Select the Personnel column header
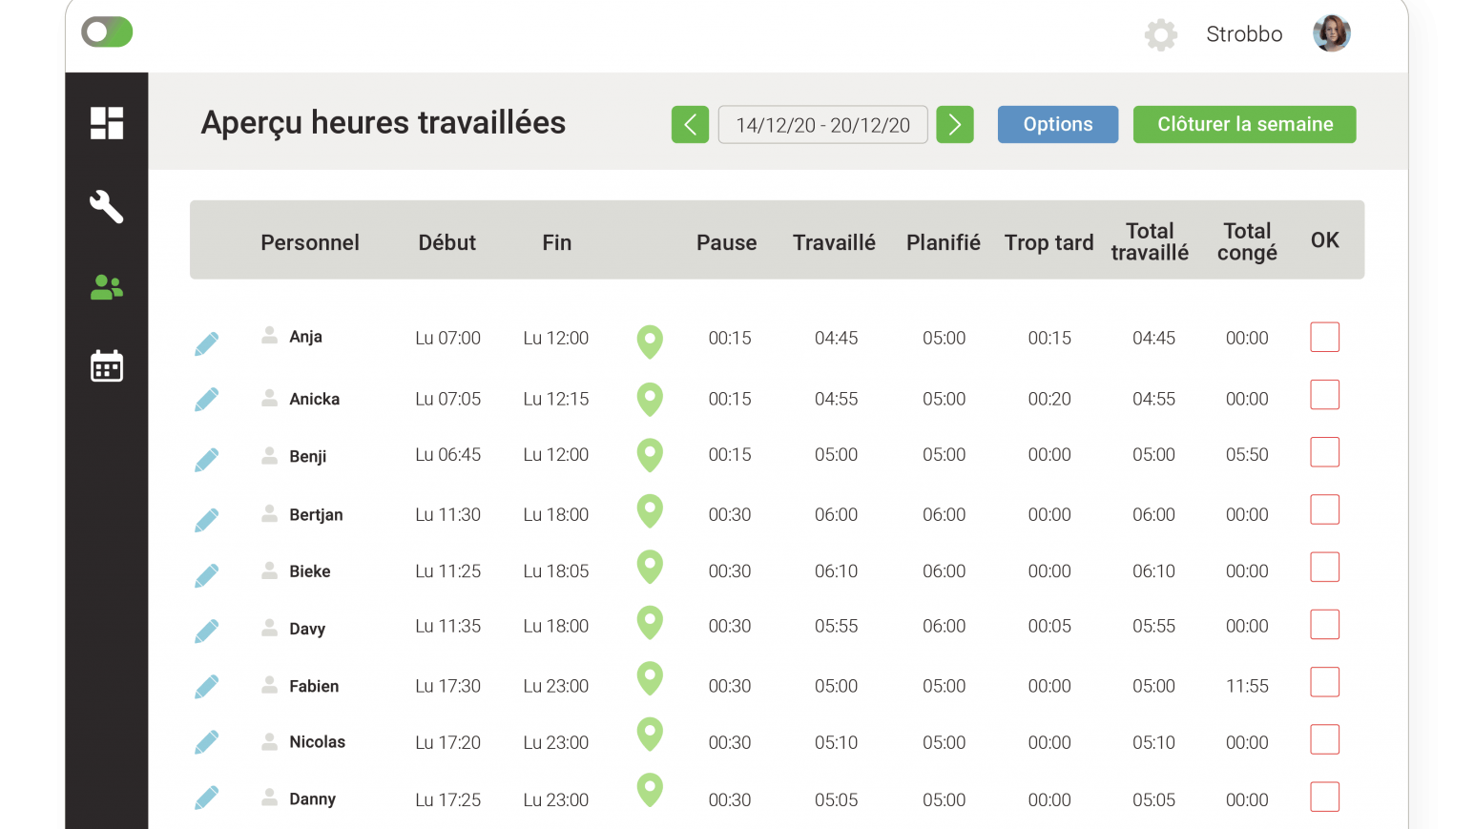This screenshot has height=829, width=1474. point(310,242)
